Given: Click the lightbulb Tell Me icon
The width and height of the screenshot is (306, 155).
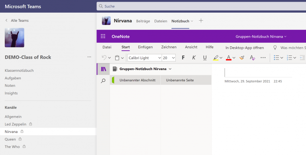Looking at the screenshot, I should tap(275, 48).
